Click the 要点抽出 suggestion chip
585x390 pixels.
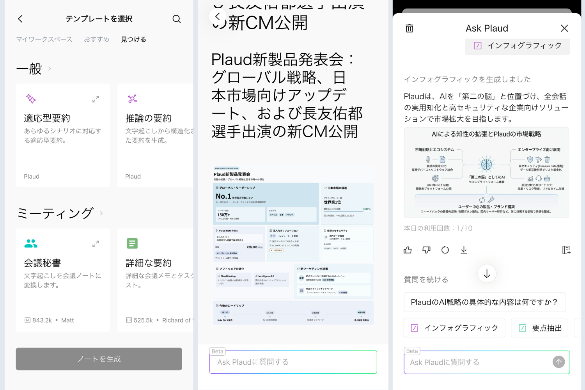(x=539, y=328)
